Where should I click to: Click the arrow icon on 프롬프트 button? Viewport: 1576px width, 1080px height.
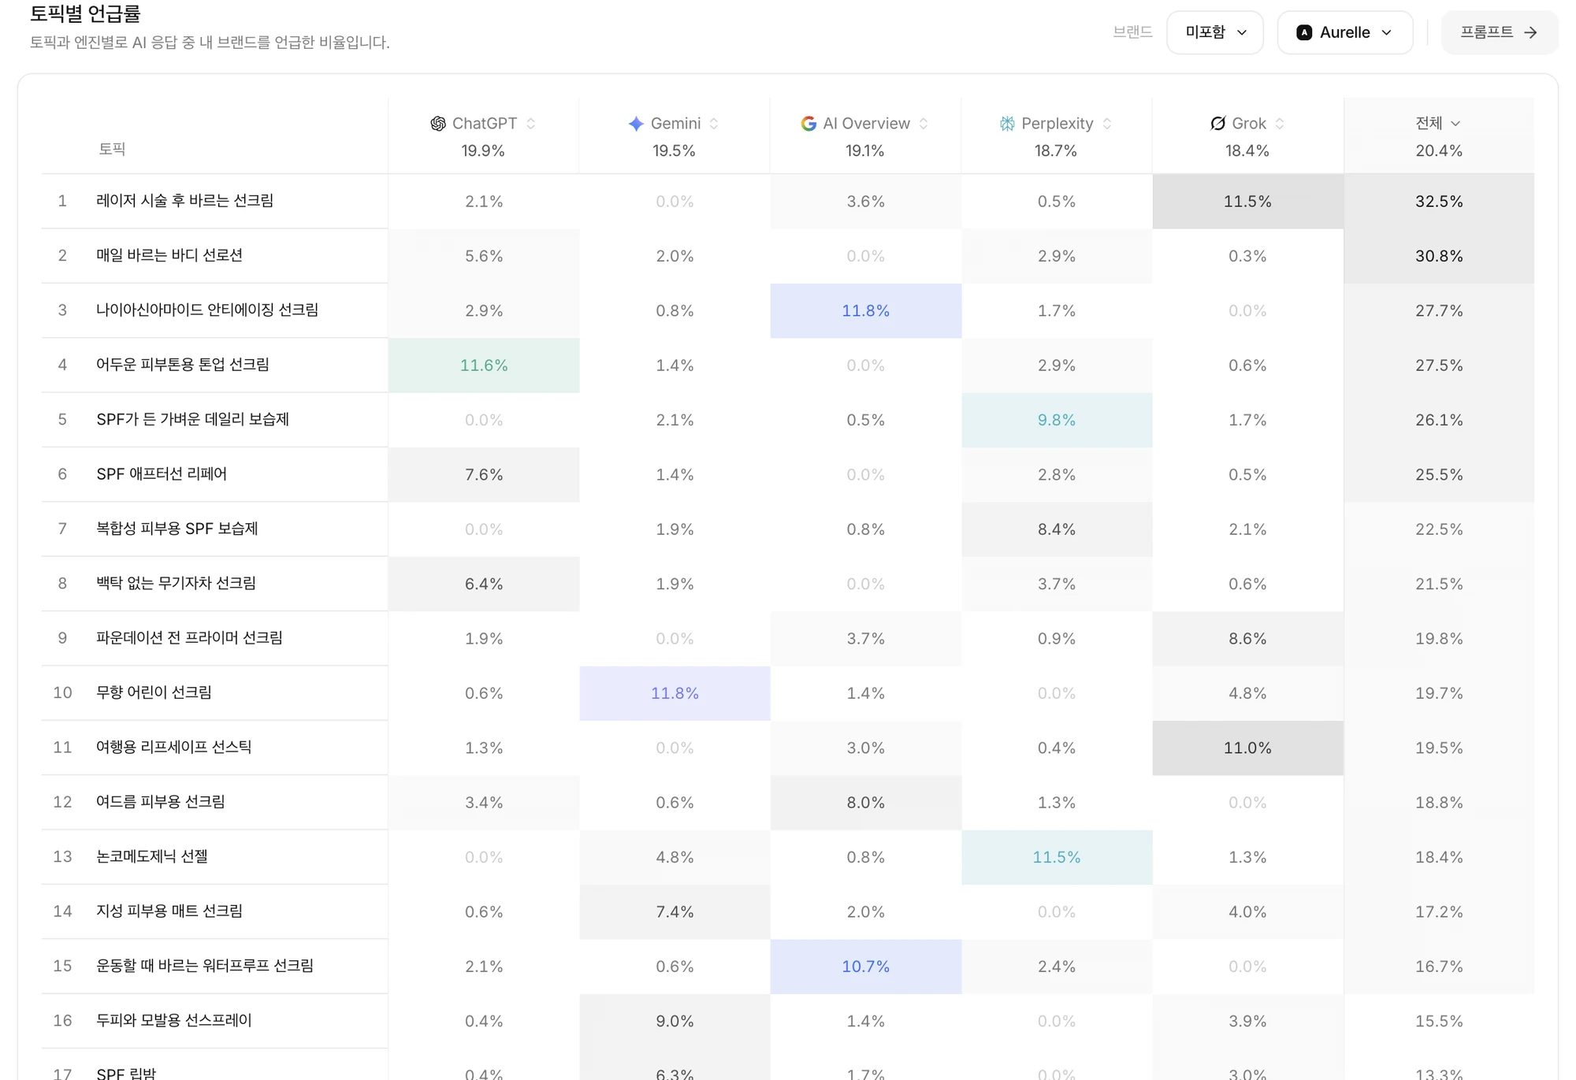(1530, 32)
